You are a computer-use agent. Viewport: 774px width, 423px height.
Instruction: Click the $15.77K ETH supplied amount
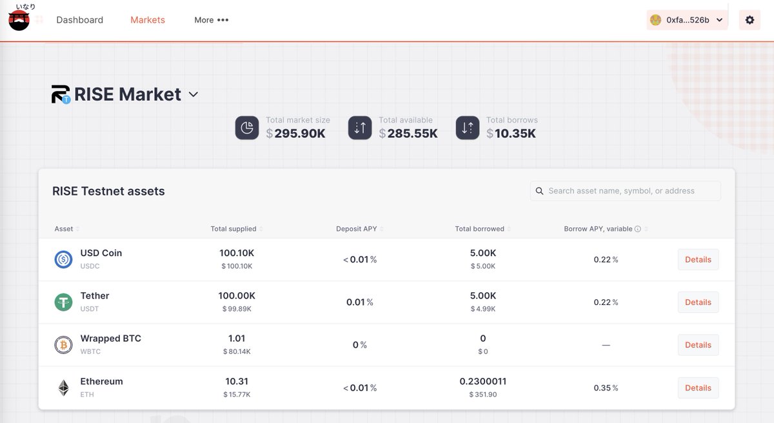pyautogui.click(x=237, y=395)
